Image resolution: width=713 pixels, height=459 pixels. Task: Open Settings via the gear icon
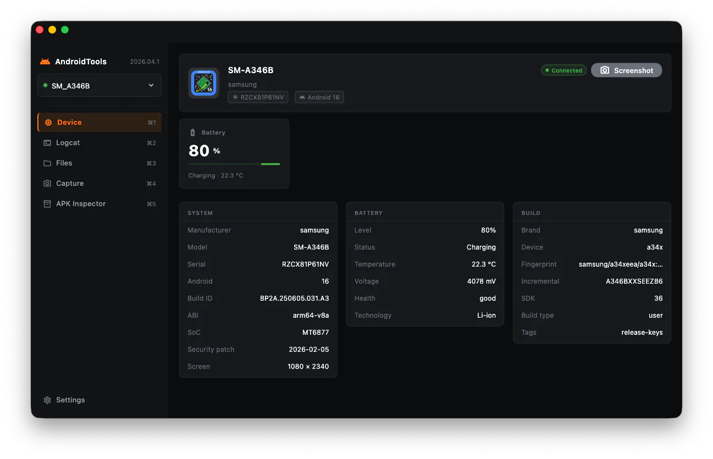[47, 400]
